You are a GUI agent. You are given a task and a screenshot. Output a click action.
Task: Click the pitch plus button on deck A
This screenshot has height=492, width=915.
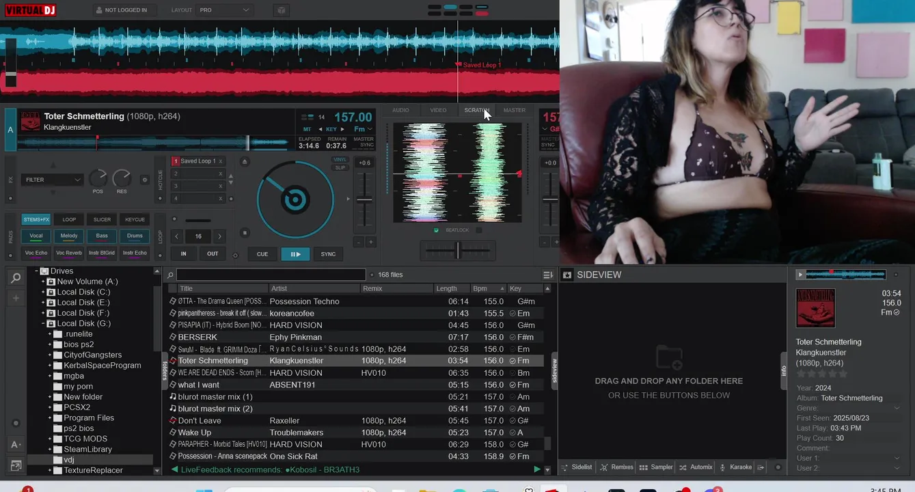[371, 242]
